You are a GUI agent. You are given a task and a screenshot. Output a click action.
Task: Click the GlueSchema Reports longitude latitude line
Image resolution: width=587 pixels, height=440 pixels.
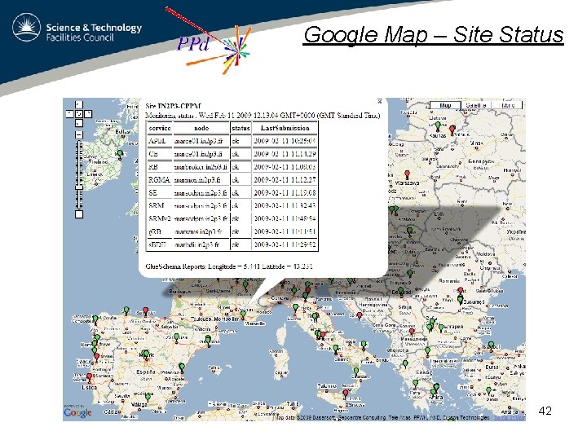pos(229,266)
